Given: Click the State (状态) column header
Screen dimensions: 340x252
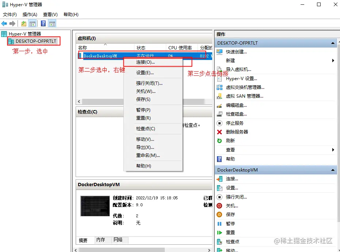Looking at the screenshot, I should [x=150, y=48].
